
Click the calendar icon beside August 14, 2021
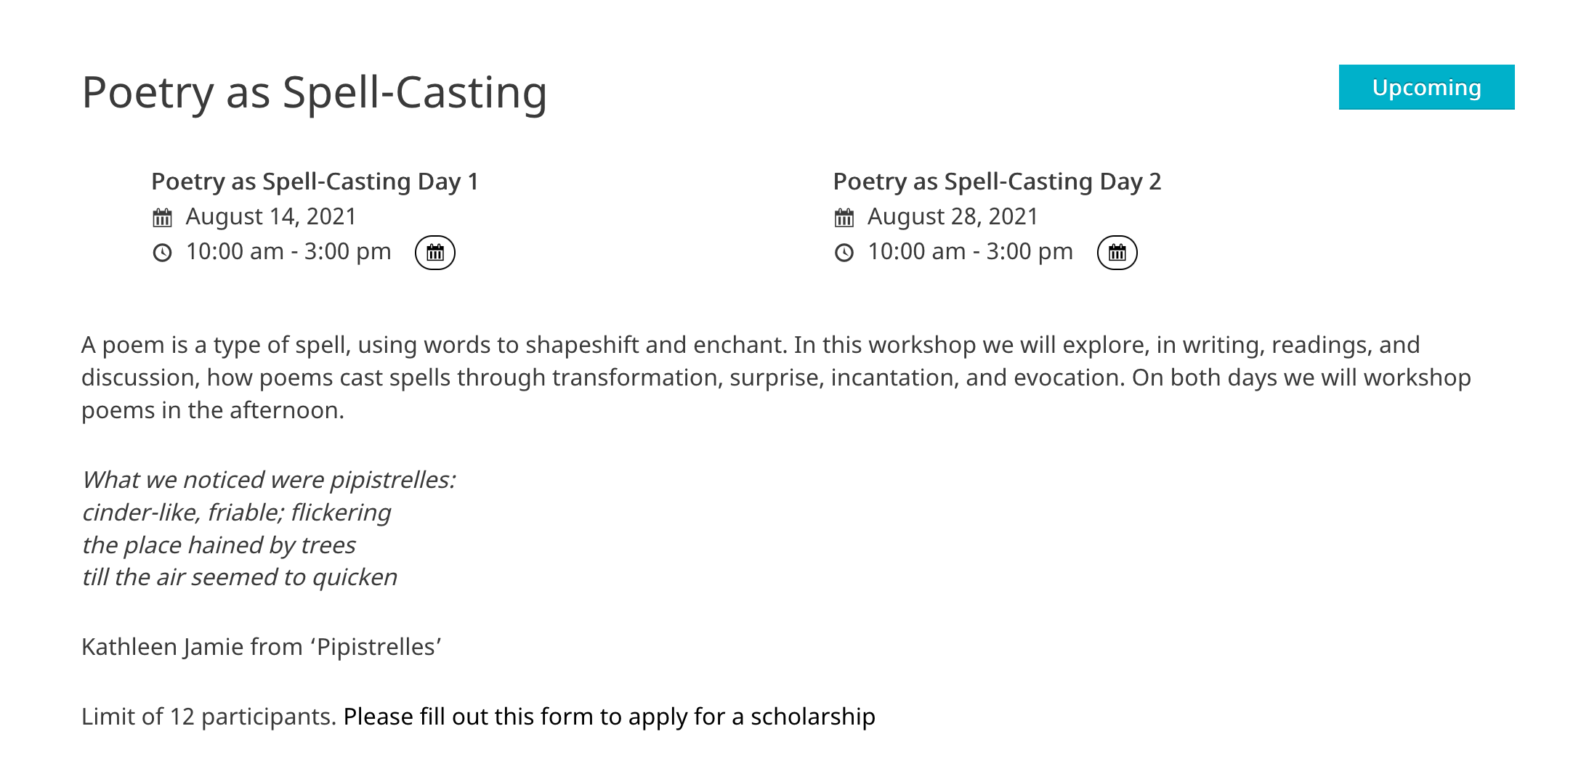pyautogui.click(x=162, y=218)
